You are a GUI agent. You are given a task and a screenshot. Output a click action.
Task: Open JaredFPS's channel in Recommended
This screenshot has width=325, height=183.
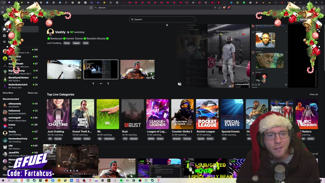(x=20, y=154)
